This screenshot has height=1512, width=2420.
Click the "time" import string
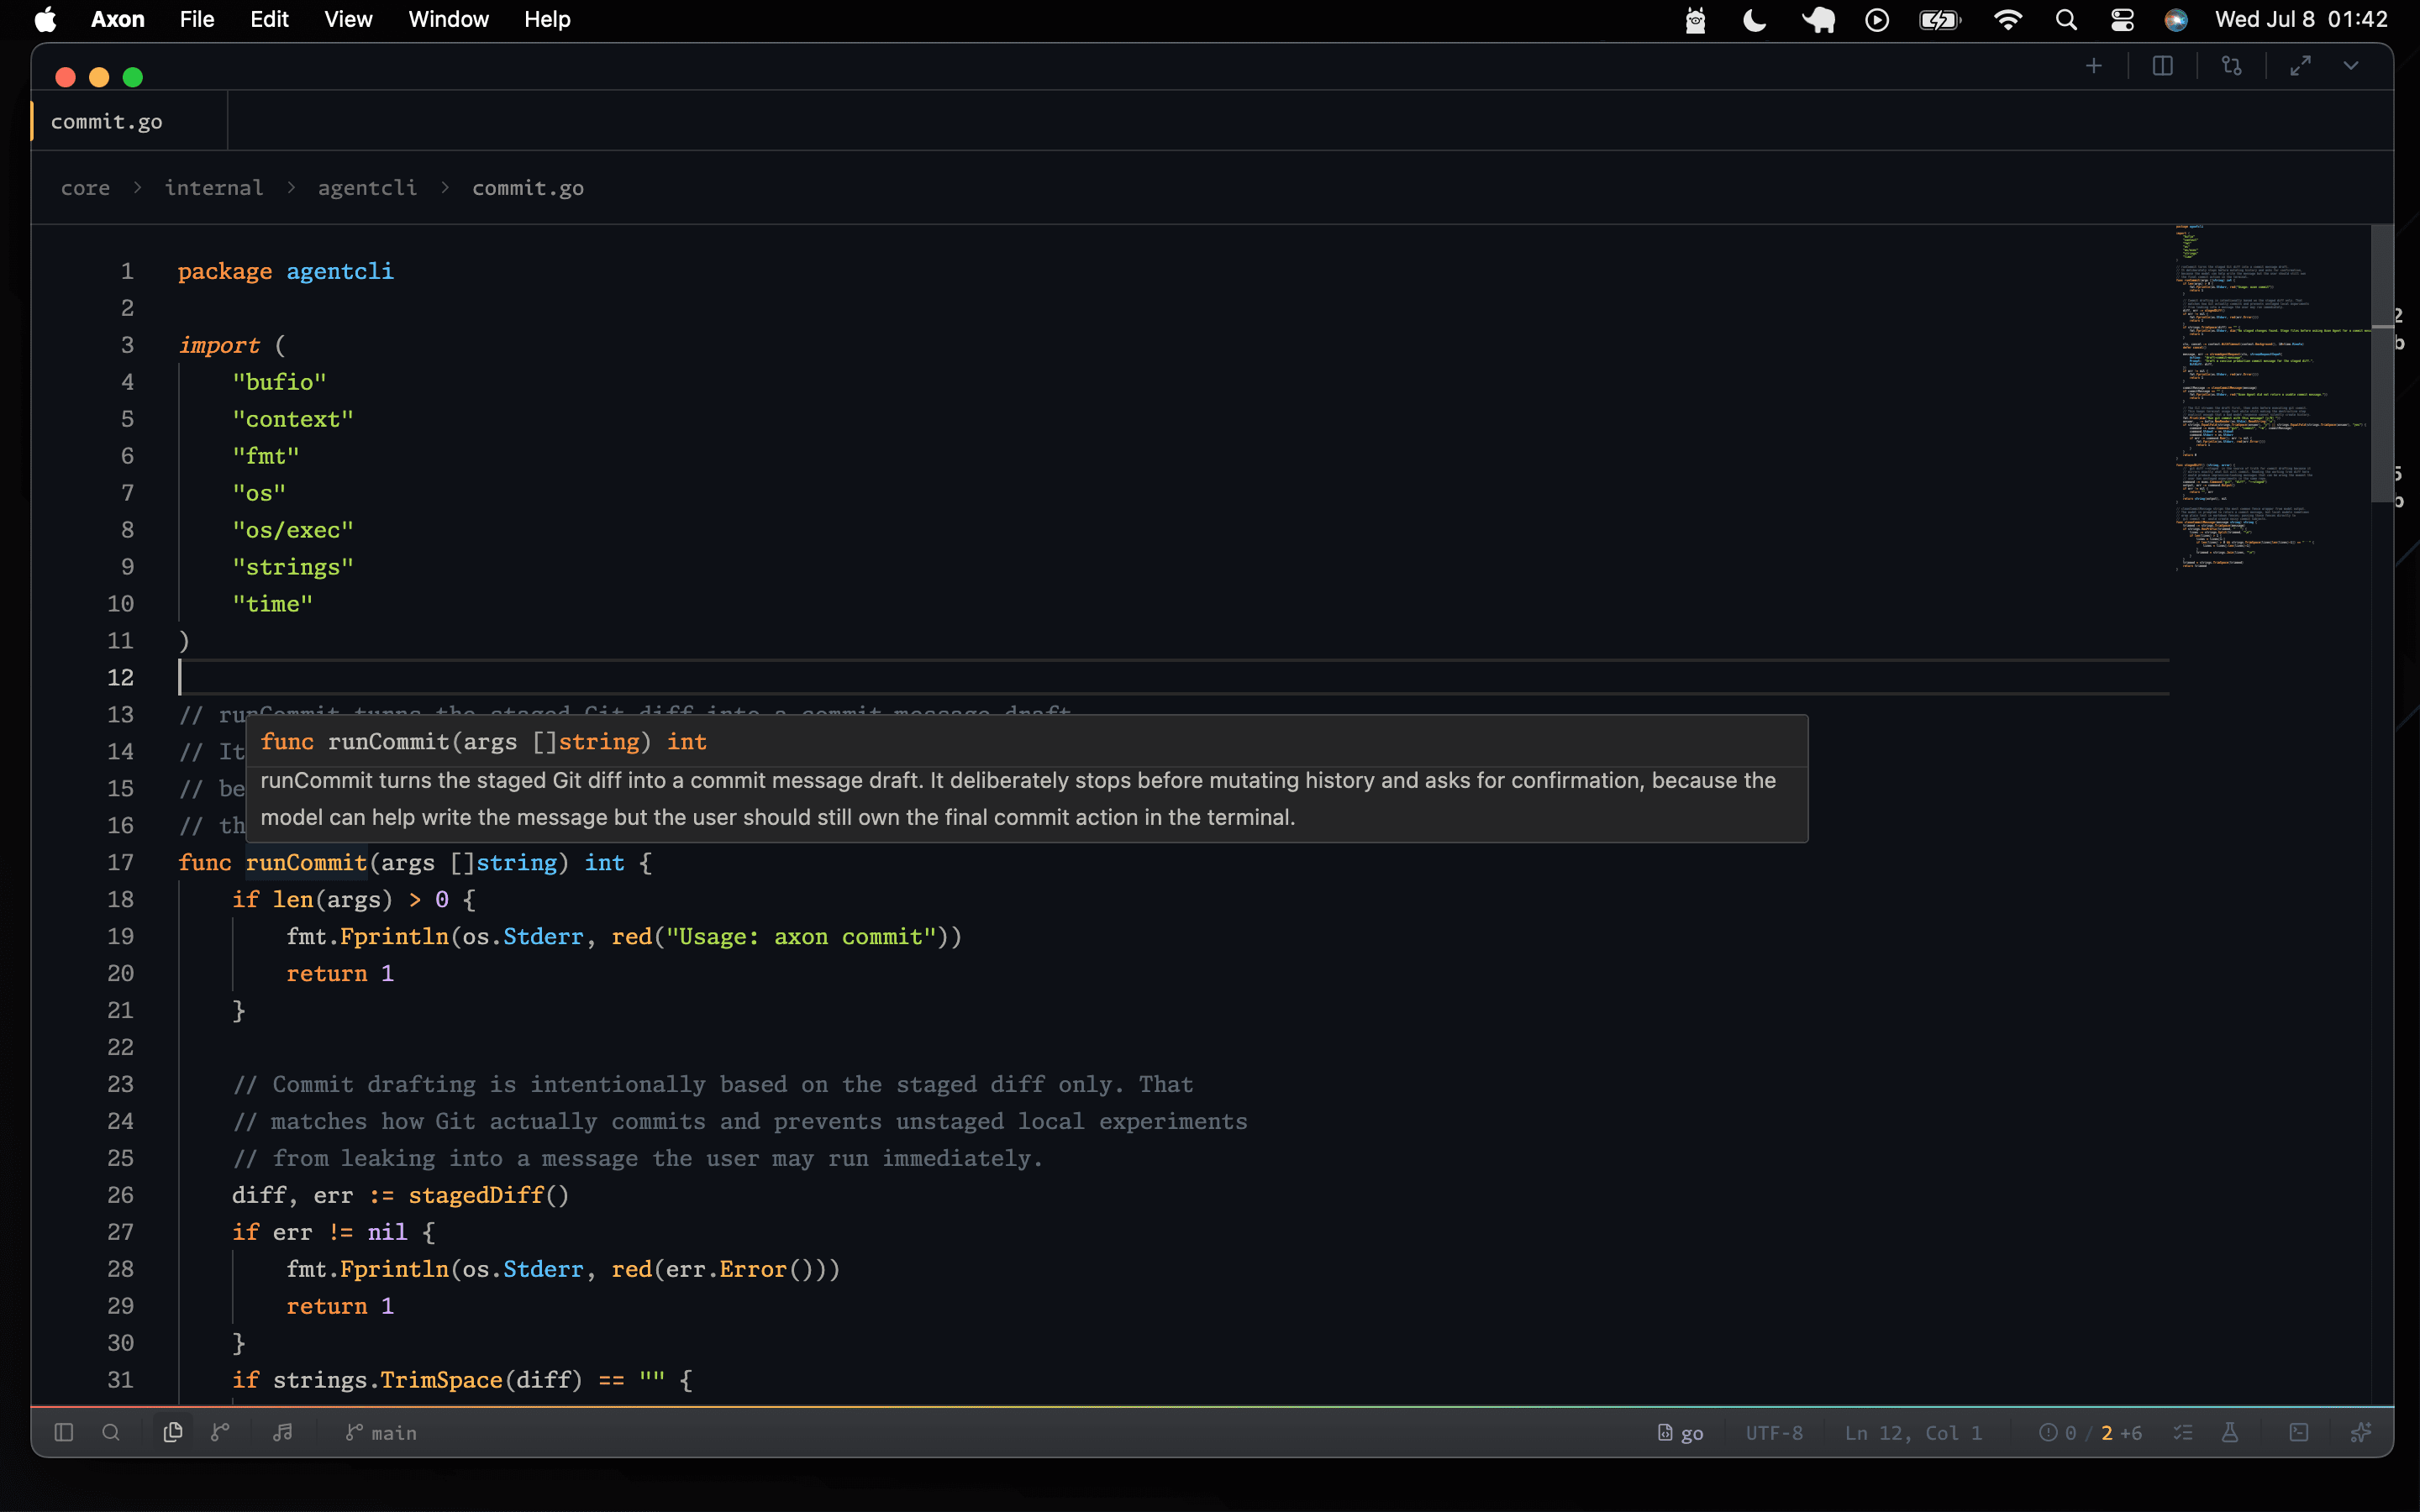(x=272, y=604)
